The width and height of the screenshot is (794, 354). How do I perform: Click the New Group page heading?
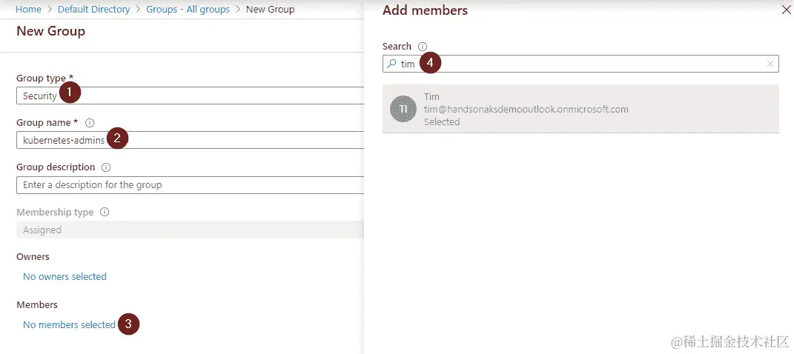coord(50,31)
